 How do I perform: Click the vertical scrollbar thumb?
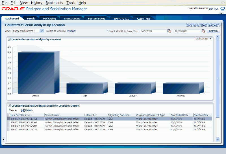point(218,78)
